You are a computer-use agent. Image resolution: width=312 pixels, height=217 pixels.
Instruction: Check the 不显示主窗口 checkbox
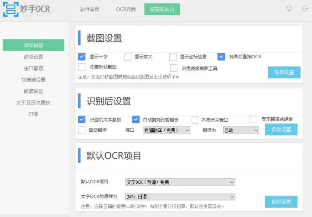pos(194,120)
